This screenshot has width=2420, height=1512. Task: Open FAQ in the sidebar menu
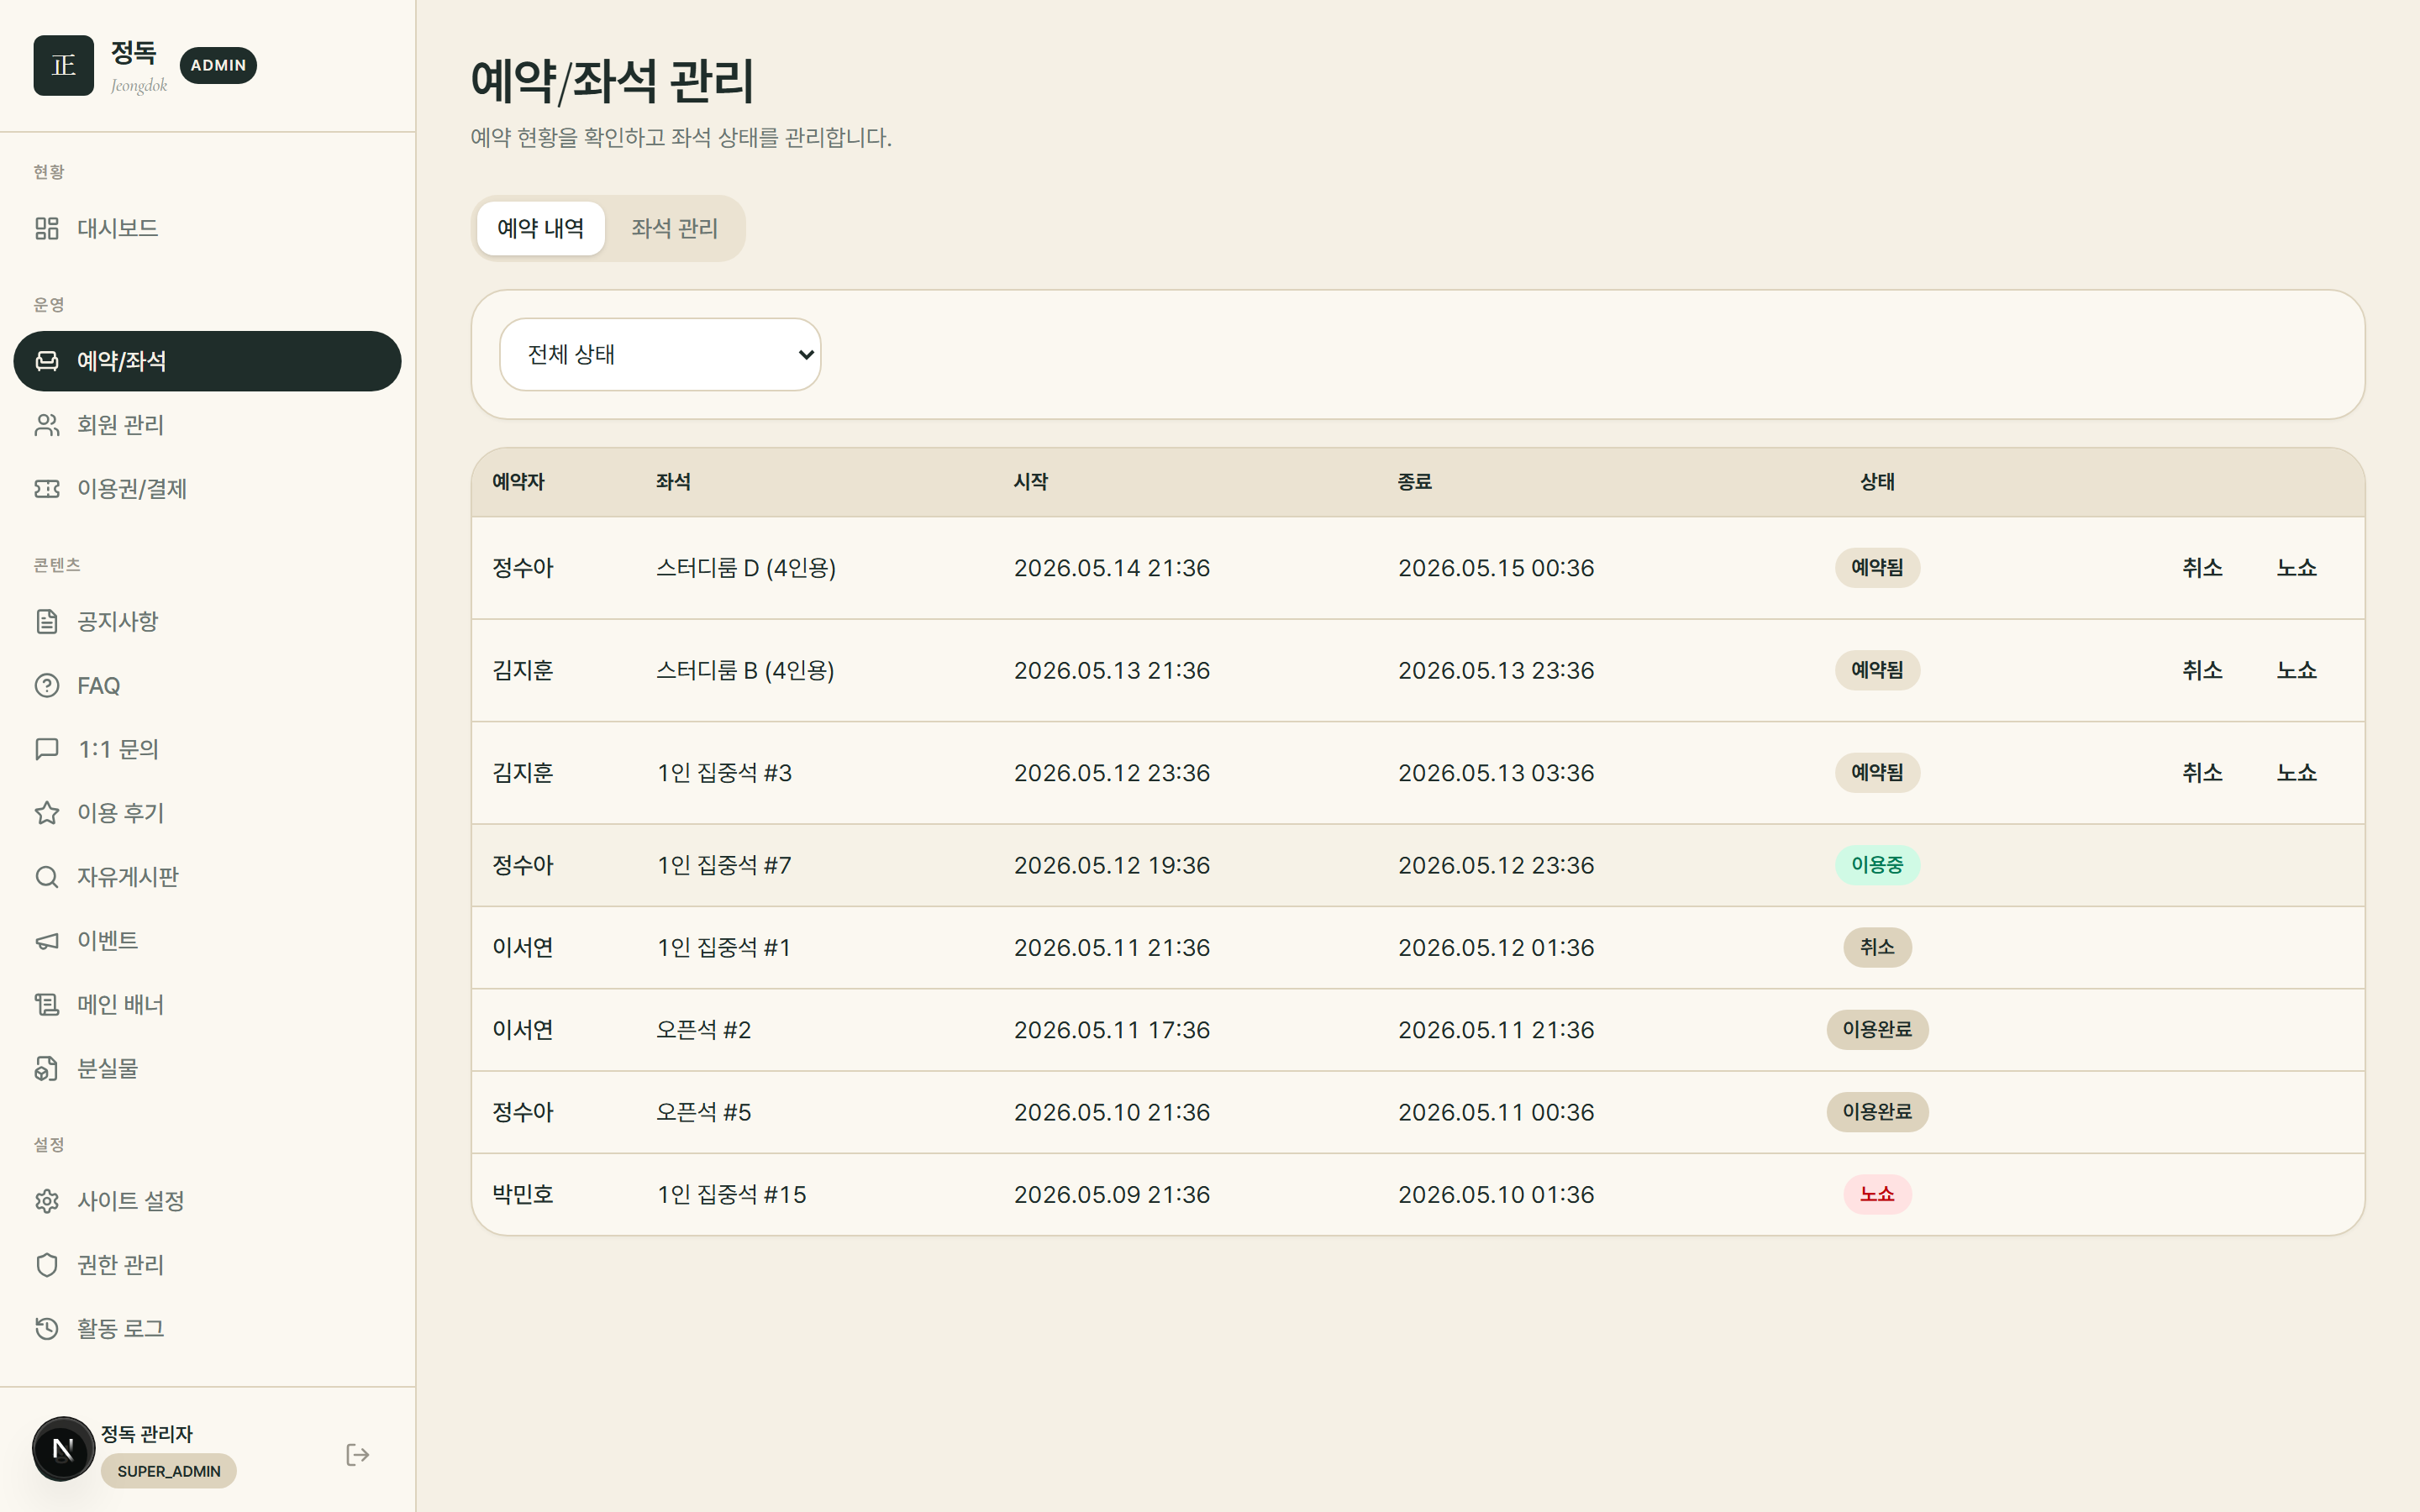[x=207, y=686]
